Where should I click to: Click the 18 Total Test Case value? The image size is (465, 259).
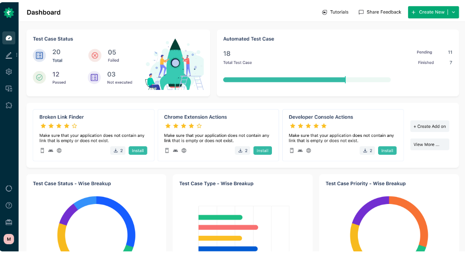point(227,54)
